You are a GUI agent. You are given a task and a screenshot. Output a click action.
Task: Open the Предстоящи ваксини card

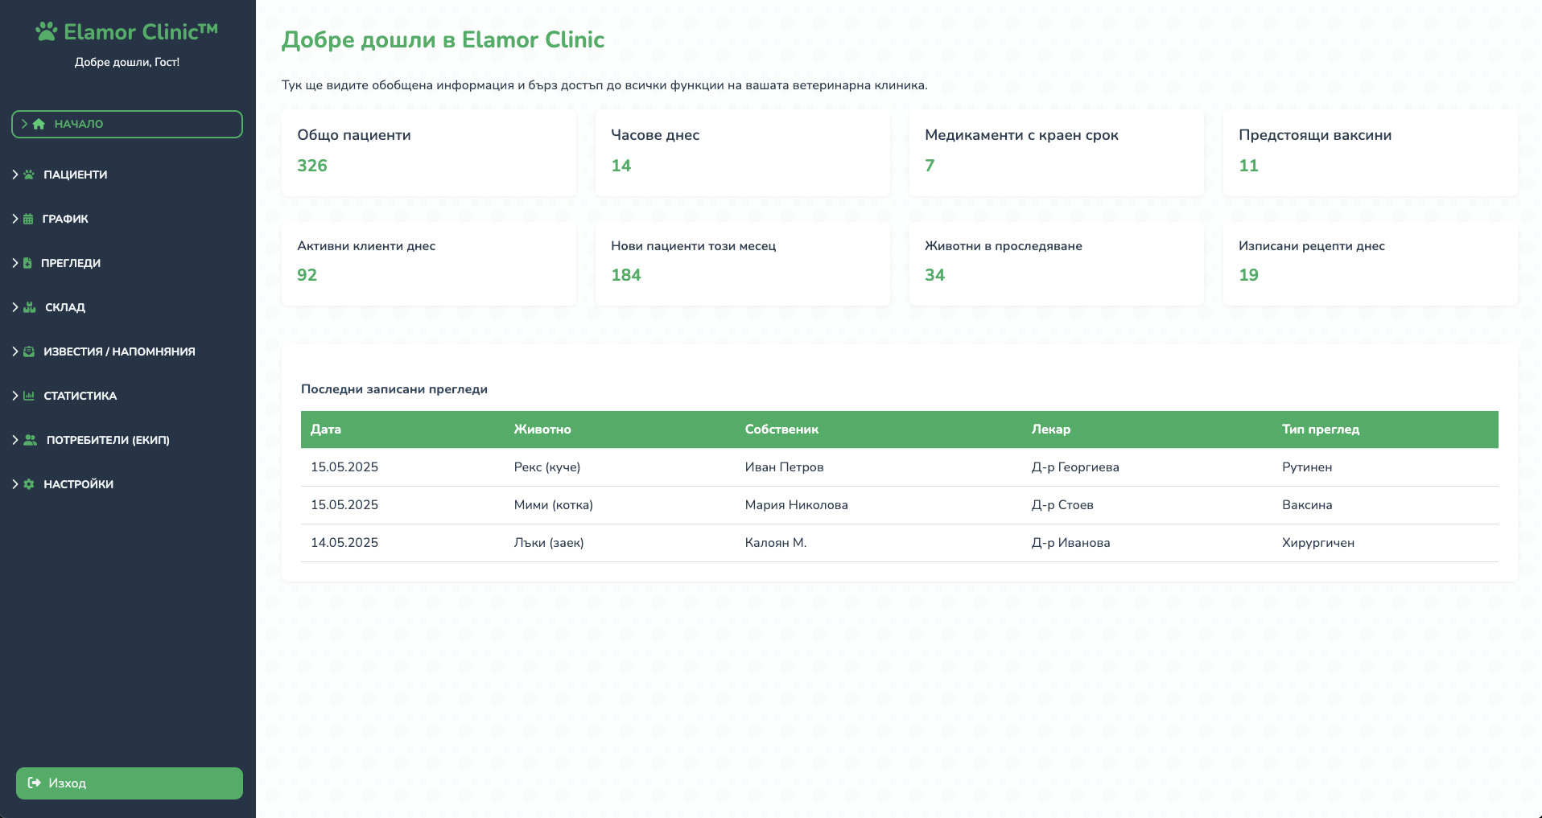coord(1370,152)
